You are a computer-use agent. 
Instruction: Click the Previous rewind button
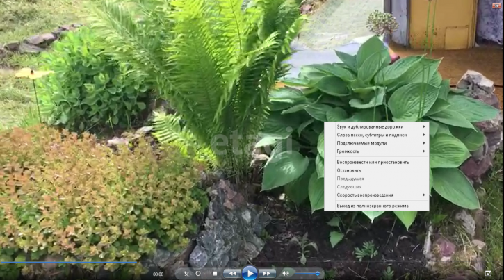[x=232, y=274]
